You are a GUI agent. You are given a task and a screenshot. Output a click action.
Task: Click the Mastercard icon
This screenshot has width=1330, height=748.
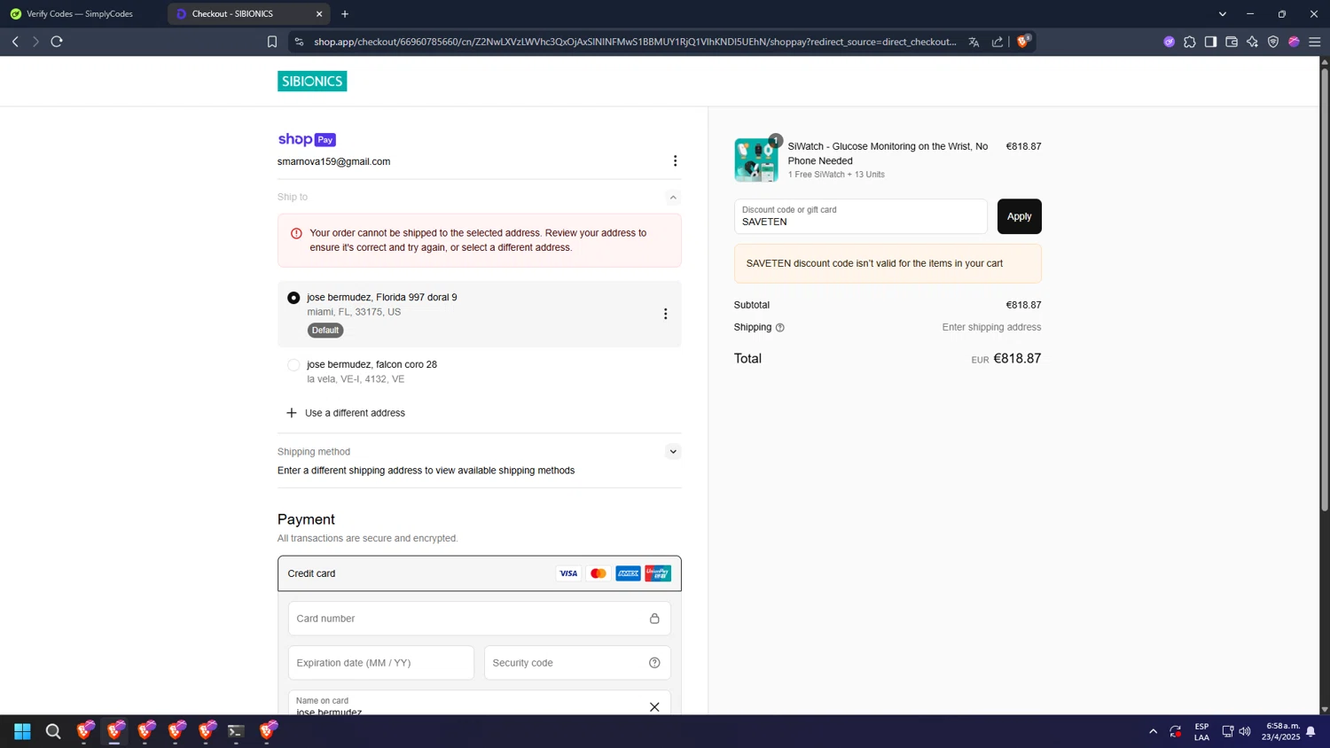point(598,573)
